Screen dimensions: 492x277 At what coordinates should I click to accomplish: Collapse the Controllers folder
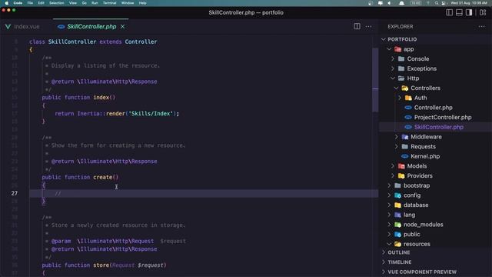click(396, 88)
